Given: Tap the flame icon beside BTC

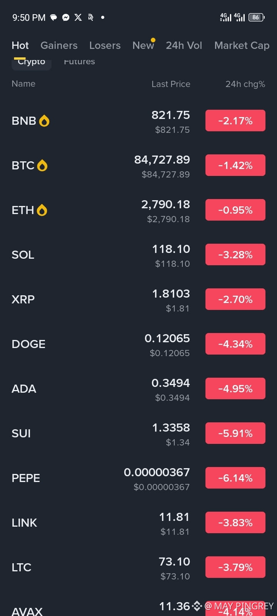Looking at the screenshot, I should [x=42, y=166].
